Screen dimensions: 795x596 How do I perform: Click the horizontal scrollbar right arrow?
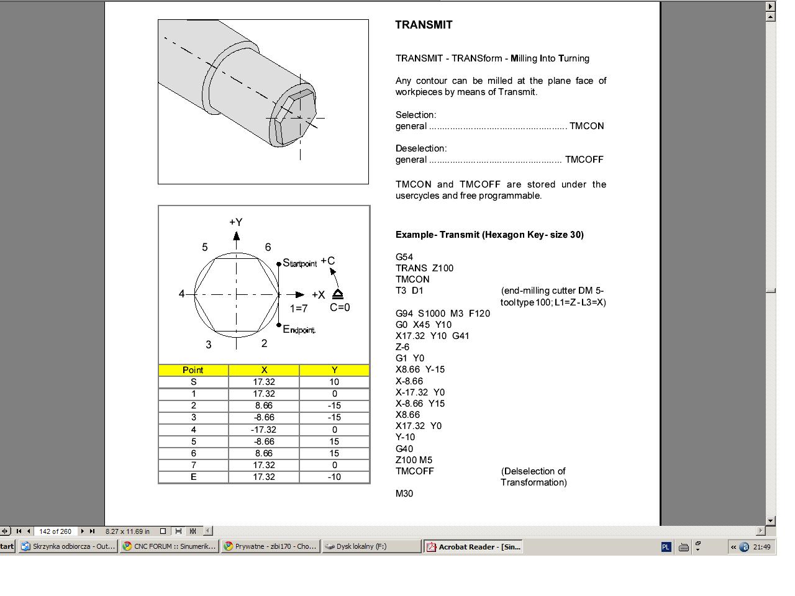point(761,531)
